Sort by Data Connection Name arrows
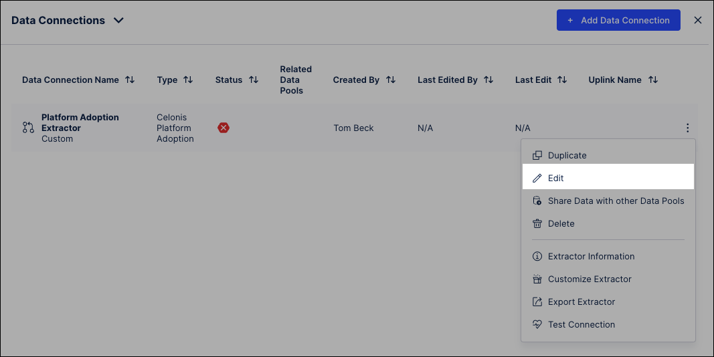This screenshot has height=357, width=714. 130,80
